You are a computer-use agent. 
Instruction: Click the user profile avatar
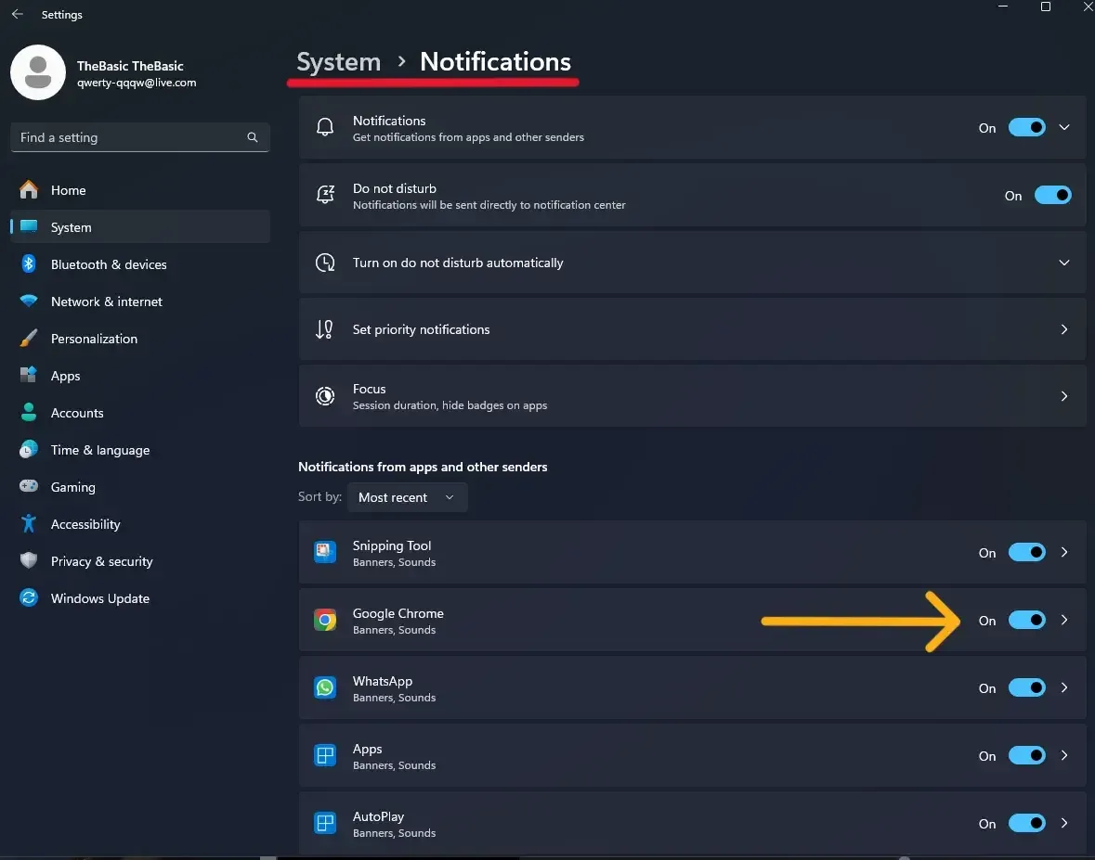pyautogui.click(x=38, y=73)
